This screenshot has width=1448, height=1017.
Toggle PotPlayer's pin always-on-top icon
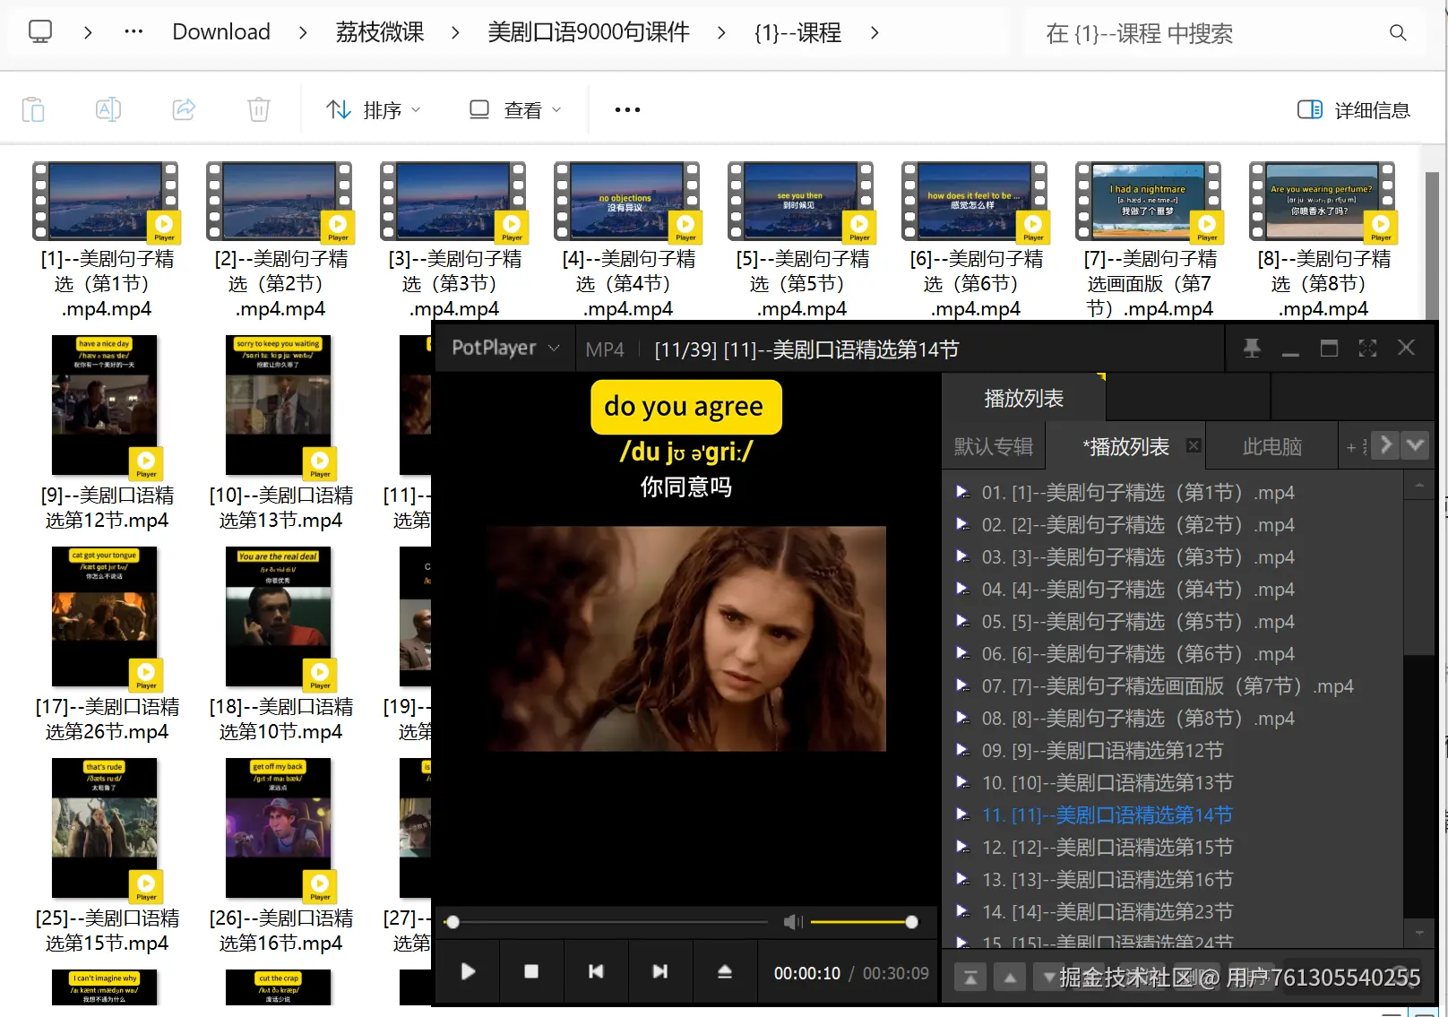pos(1252,349)
